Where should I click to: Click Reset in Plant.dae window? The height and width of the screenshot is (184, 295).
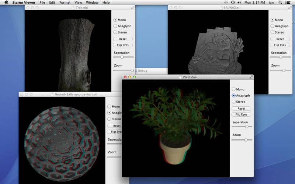242,108
